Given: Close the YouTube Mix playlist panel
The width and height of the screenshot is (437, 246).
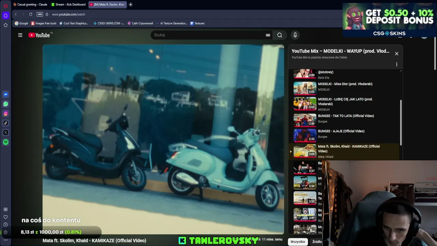Looking at the screenshot, I should pyautogui.click(x=396, y=54).
